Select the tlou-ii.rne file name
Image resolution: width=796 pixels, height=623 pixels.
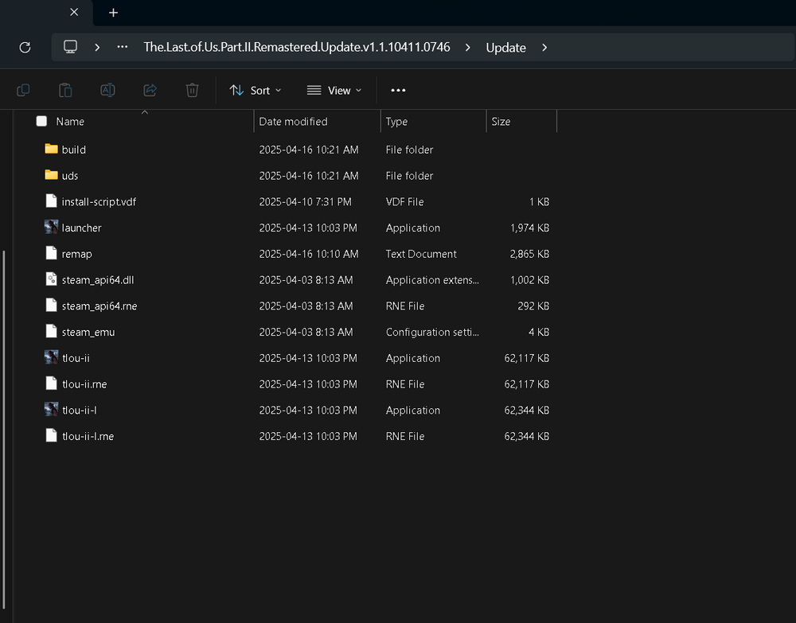coord(84,384)
